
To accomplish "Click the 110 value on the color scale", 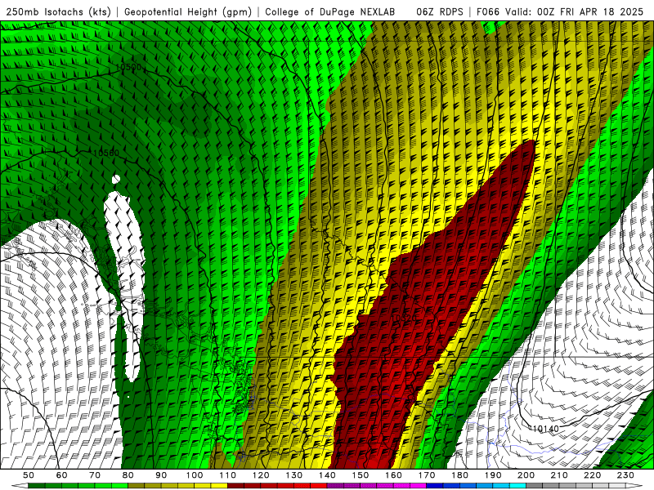I will (228, 475).
